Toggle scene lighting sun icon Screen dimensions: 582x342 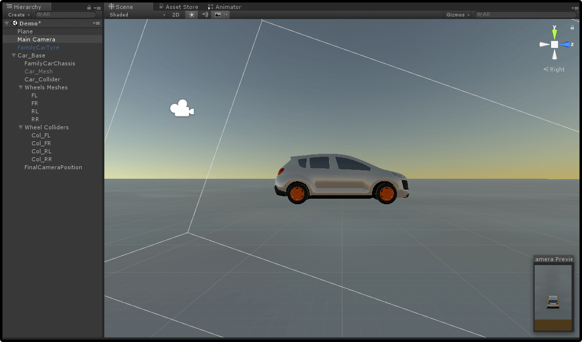[192, 15]
